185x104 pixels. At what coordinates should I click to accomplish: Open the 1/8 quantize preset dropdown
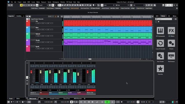(x=139, y=5)
